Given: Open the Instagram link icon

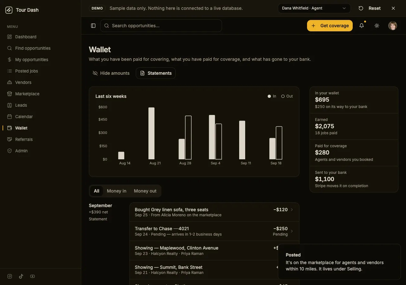Looking at the screenshot, I should 10,276.
